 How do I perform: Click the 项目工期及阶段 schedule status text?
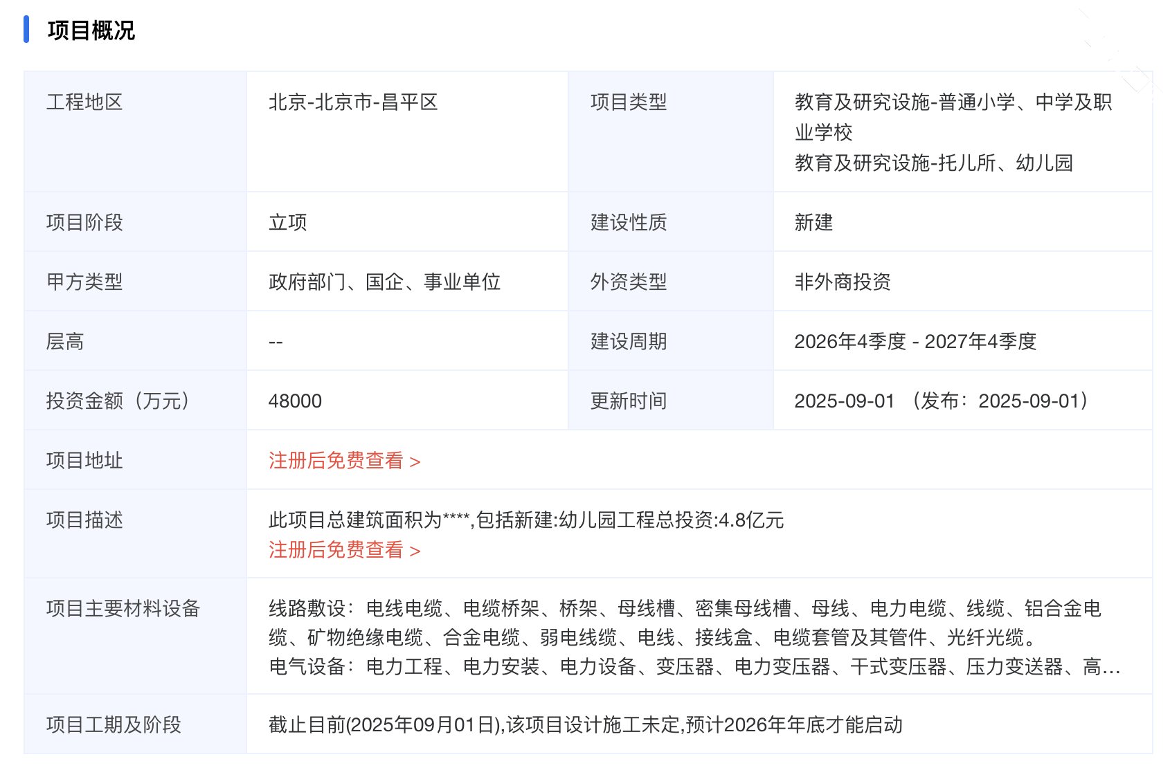click(585, 725)
